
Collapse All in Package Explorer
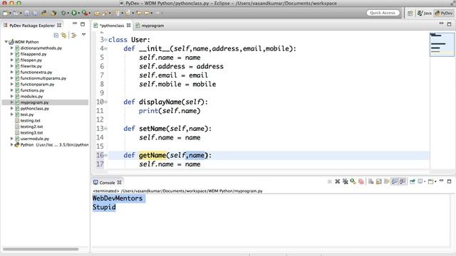point(56,36)
